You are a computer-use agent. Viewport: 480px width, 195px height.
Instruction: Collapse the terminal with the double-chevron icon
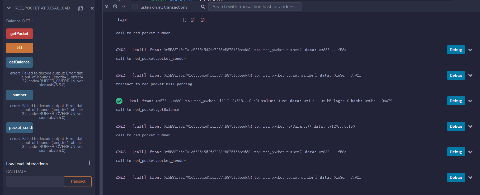(x=107, y=7)
